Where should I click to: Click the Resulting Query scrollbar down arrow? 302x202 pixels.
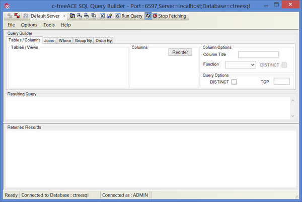tap(293, 116)
